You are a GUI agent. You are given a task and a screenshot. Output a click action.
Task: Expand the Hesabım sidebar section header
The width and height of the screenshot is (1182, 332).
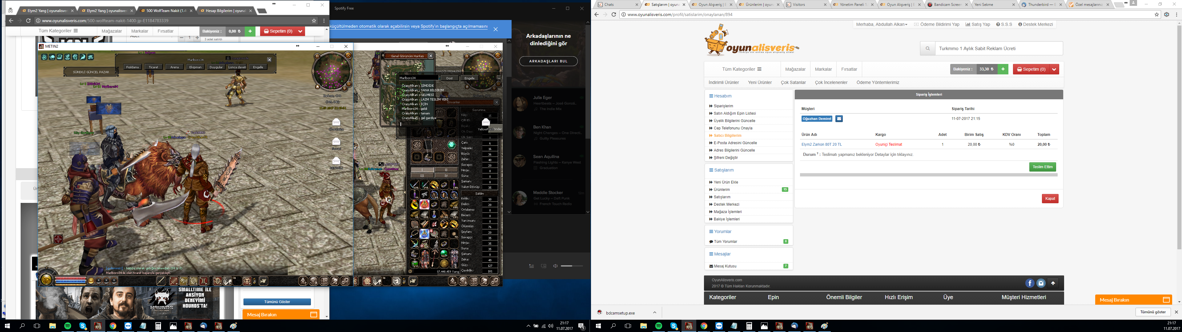[720, 96]
